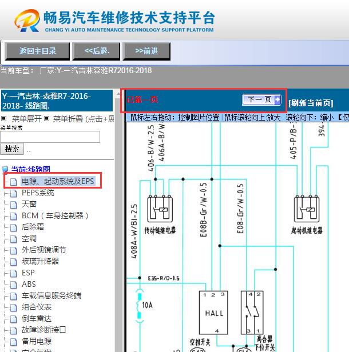Click the document icon beside 备用电源
The width and height of the screenshot is (349, 352).
coord(14,342)
